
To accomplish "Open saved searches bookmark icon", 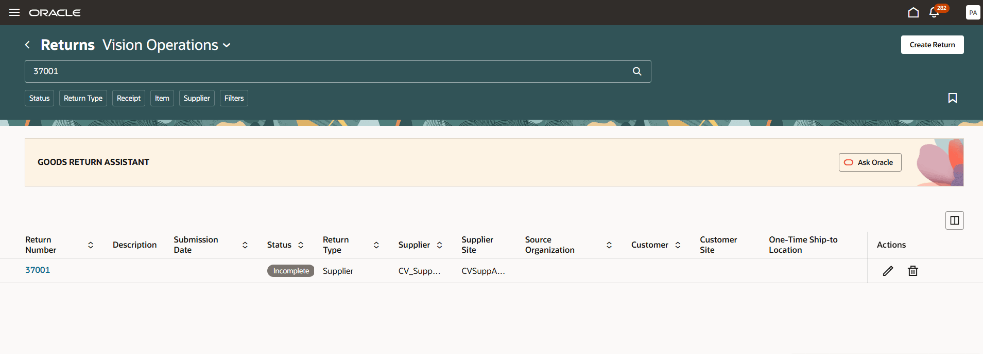I will coord(953,98).
